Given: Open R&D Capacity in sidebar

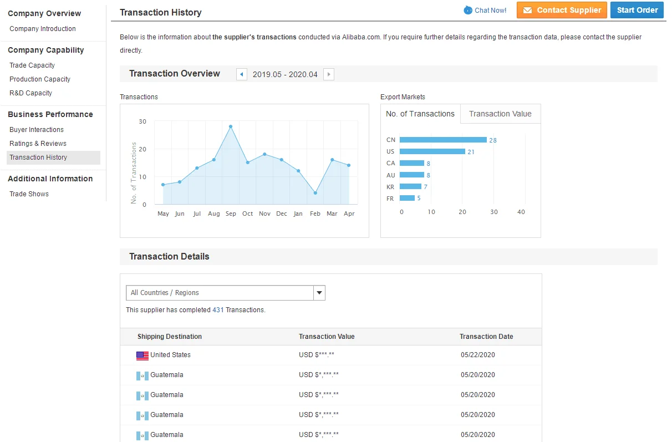Looking at the screenshot, I should pos(31,93).
